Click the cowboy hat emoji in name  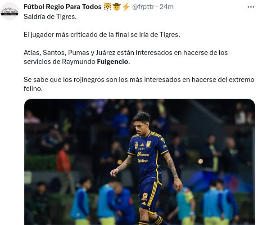click(x=117, y=7)
